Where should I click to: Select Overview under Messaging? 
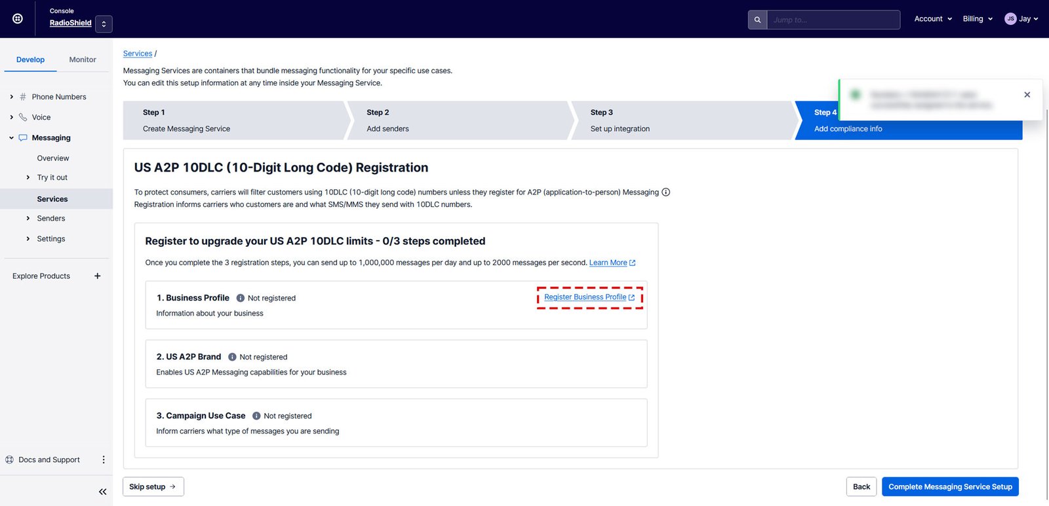point(53,158)
